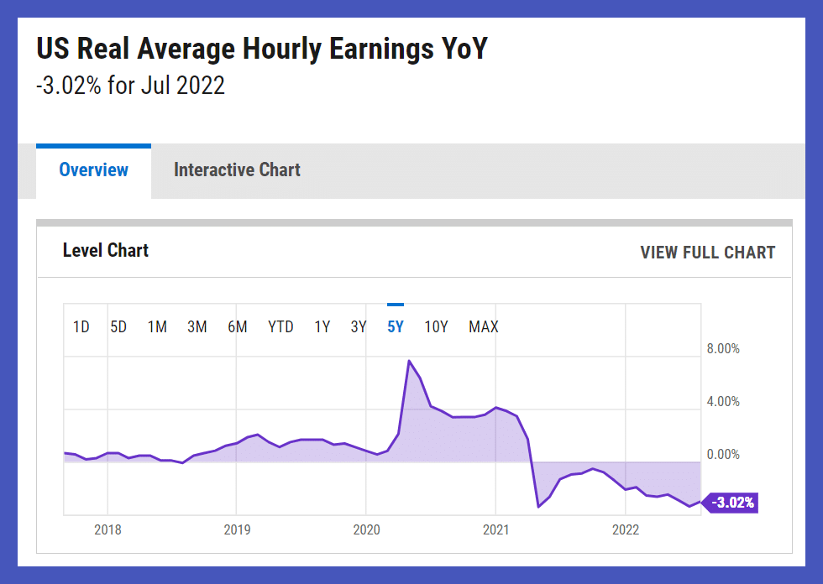This screenshot has width=823, height=584.
Task: Click the US Real Average Hourly Earnings title
Action: [262, 49]
